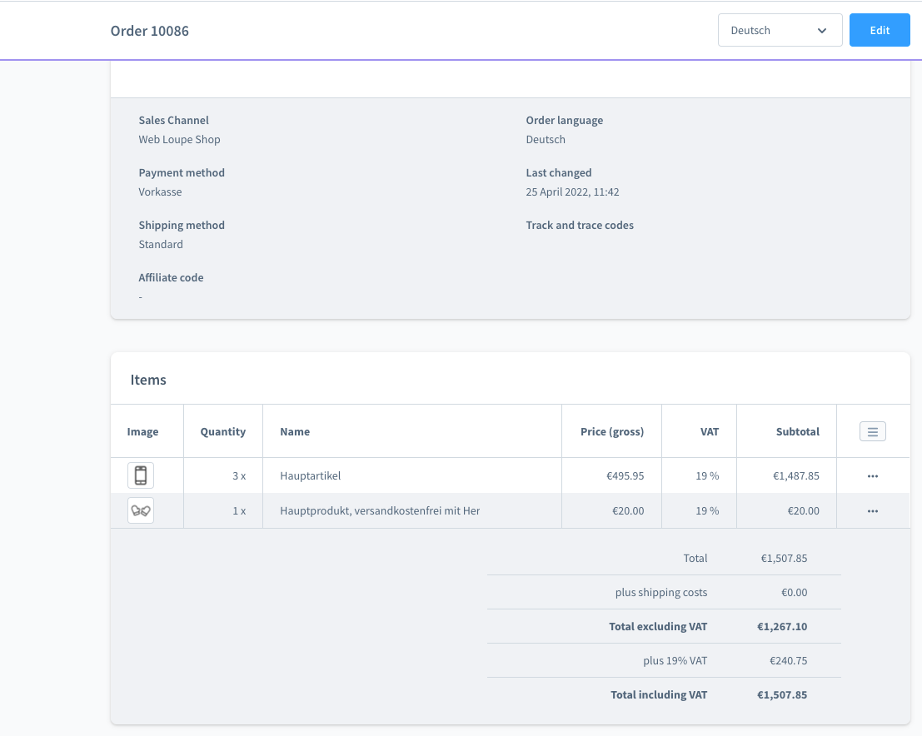Select the Hauptprodukt, versandkostenfrei item name
This screenshot has height=736, width=922.
point(380,511)
